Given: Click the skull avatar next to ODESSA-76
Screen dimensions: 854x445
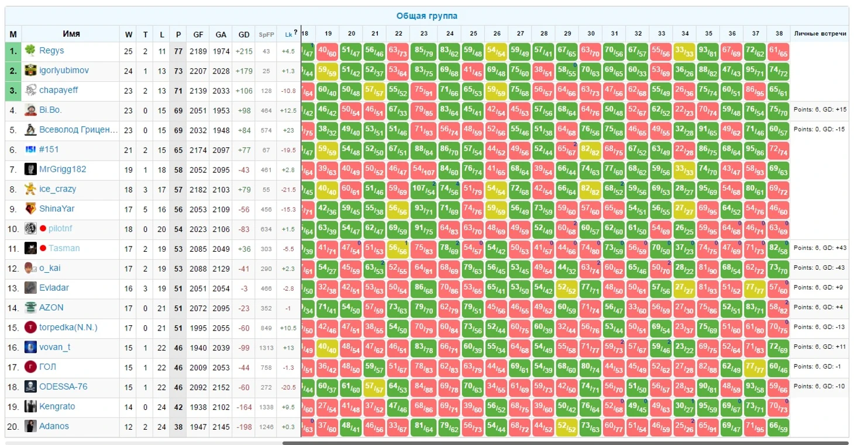Looking at the screenshot, I should coord(30,387).
